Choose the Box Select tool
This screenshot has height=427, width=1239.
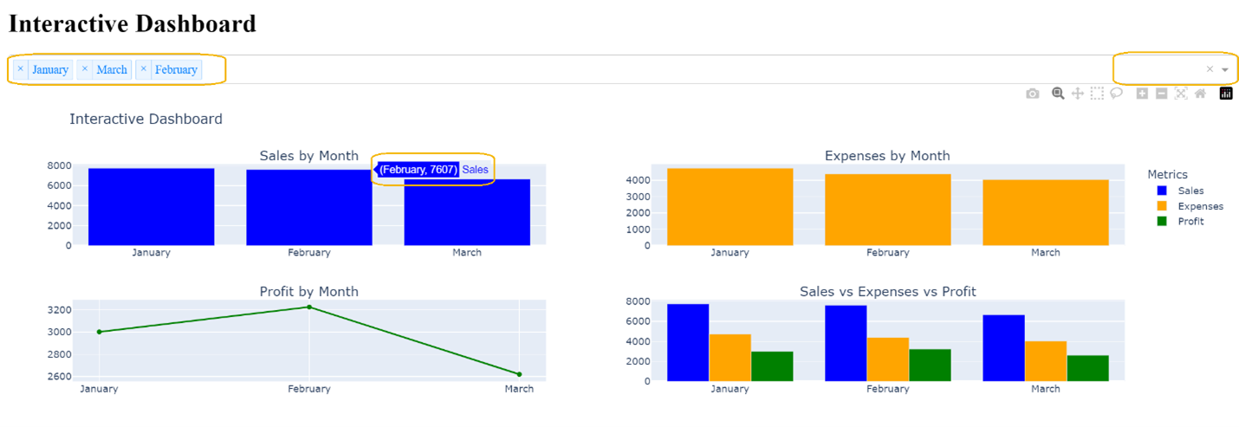pos(1097,94)
